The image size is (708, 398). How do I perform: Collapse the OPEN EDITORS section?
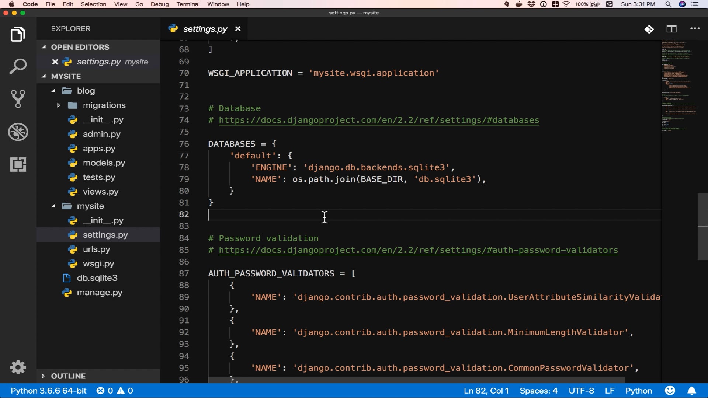click(x=44, y=47)
